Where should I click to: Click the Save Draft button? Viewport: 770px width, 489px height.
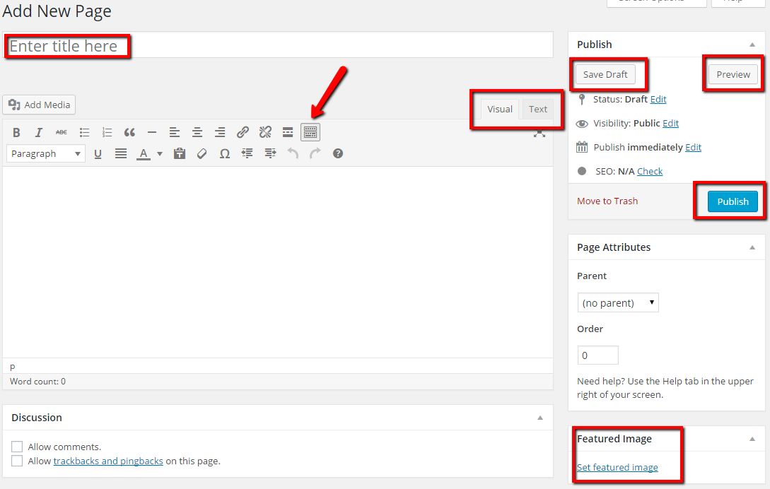point(605,75)
